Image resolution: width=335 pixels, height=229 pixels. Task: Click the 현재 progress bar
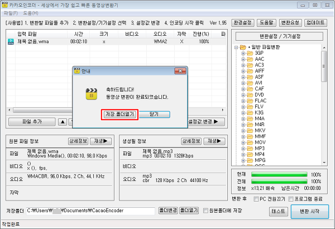coord(279,174)
